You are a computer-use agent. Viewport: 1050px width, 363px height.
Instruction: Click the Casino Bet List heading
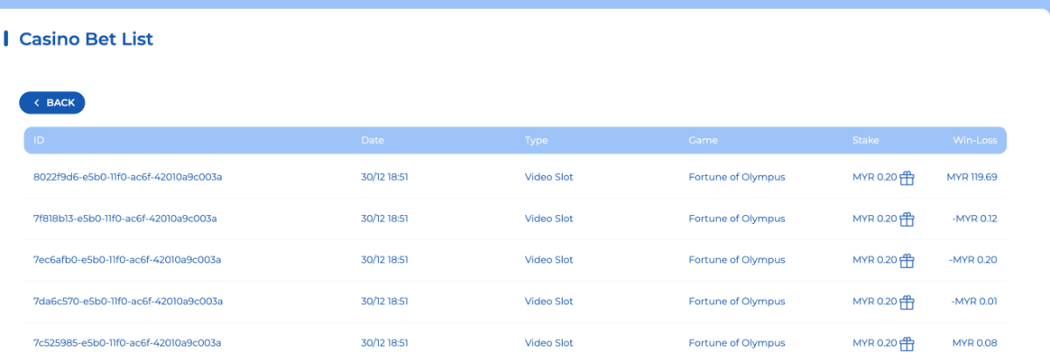click(x=86, y=38)
